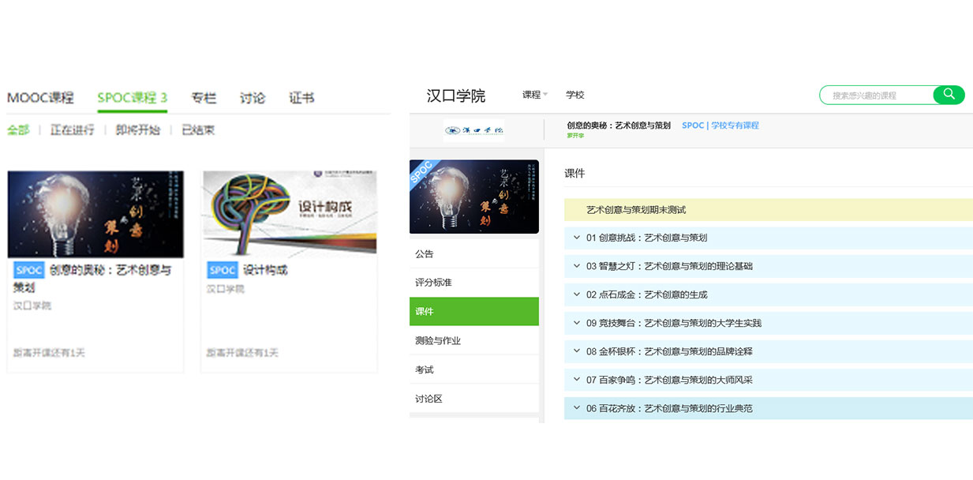The image size is (973, 480).
Task: Open the SPOC | 学校专有课程 link
Action: coord(720,126)
